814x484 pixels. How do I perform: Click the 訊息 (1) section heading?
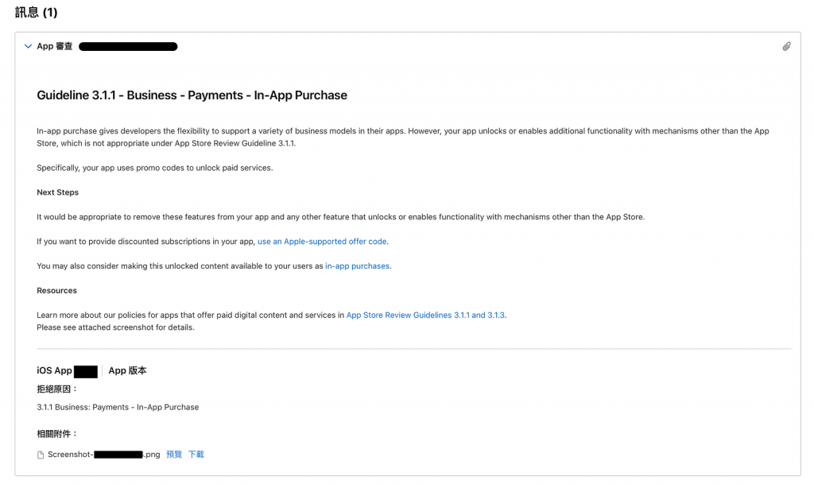(37, 13)
